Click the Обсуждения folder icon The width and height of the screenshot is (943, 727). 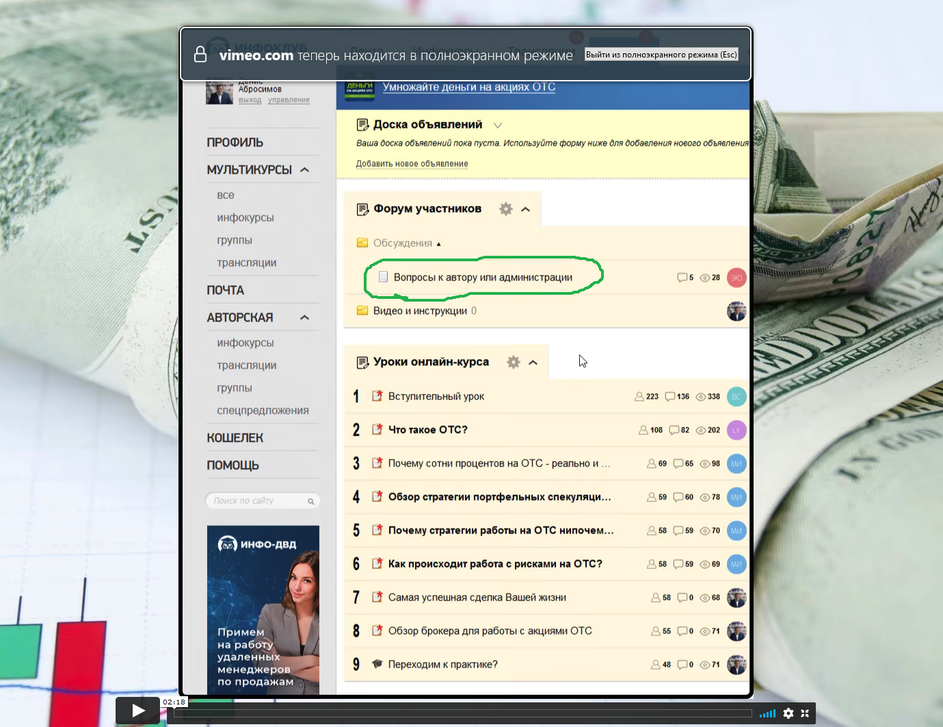point(362,243)
